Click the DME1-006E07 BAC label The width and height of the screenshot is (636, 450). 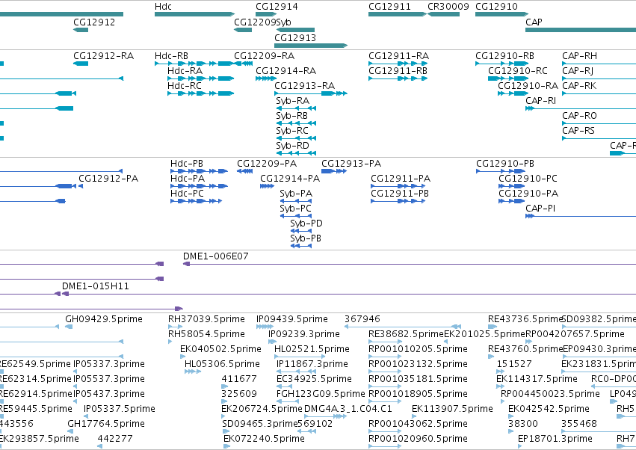click(216, 256)
